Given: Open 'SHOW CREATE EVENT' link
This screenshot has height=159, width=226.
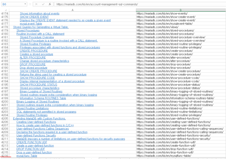Looking at the screenshot, I should pos(34,17).
